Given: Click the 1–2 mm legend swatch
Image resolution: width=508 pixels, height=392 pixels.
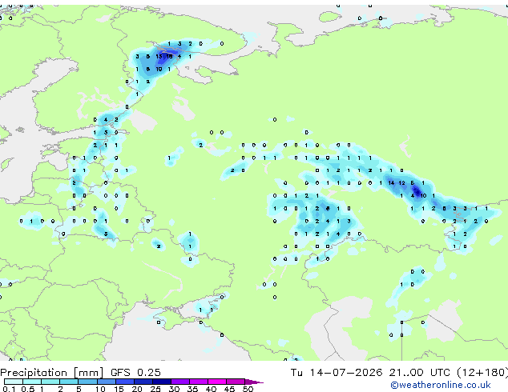Looking at the screenshot, I should (50, 382).
